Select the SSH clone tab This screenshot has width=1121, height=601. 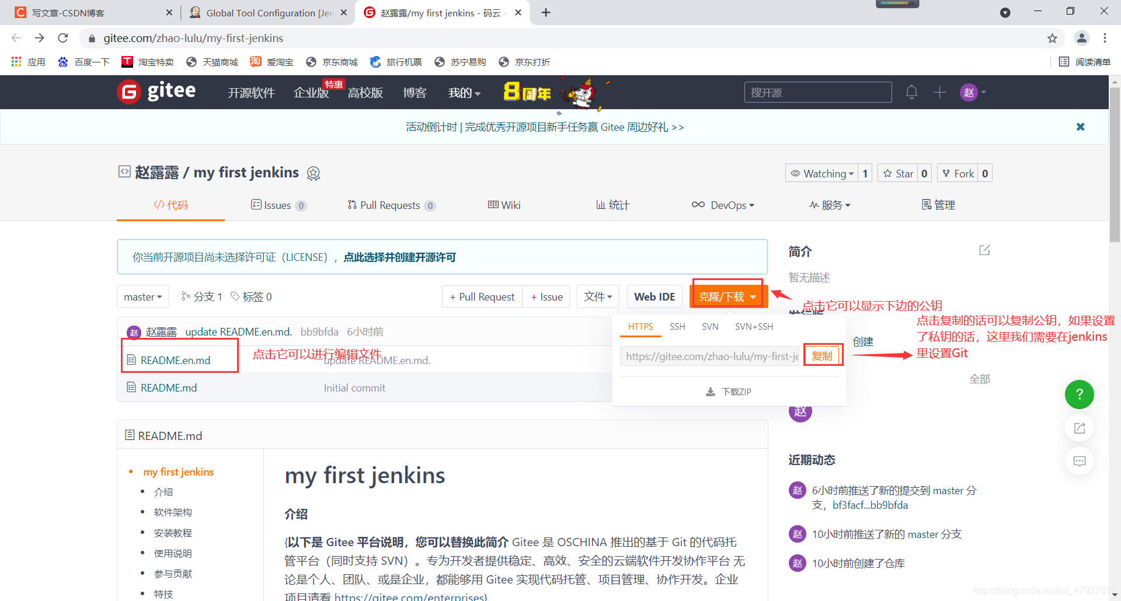[677, 327]
